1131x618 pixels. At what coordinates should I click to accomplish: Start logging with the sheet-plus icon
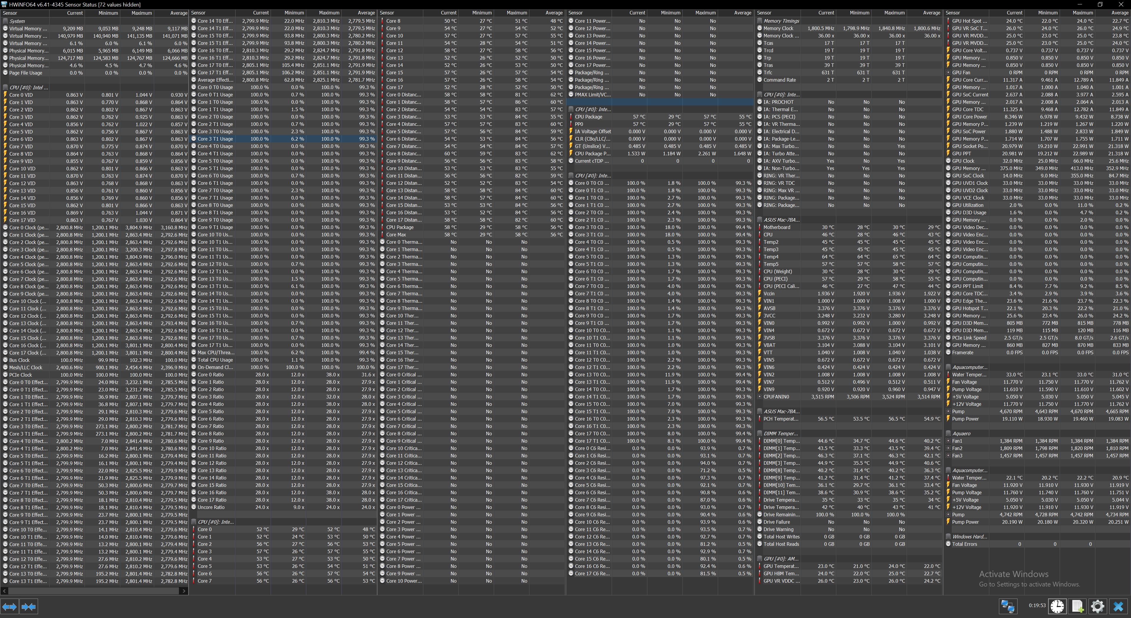(1078, 606)
